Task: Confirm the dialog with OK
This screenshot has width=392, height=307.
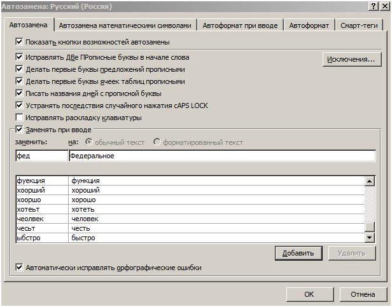Action: click(310, 294)
